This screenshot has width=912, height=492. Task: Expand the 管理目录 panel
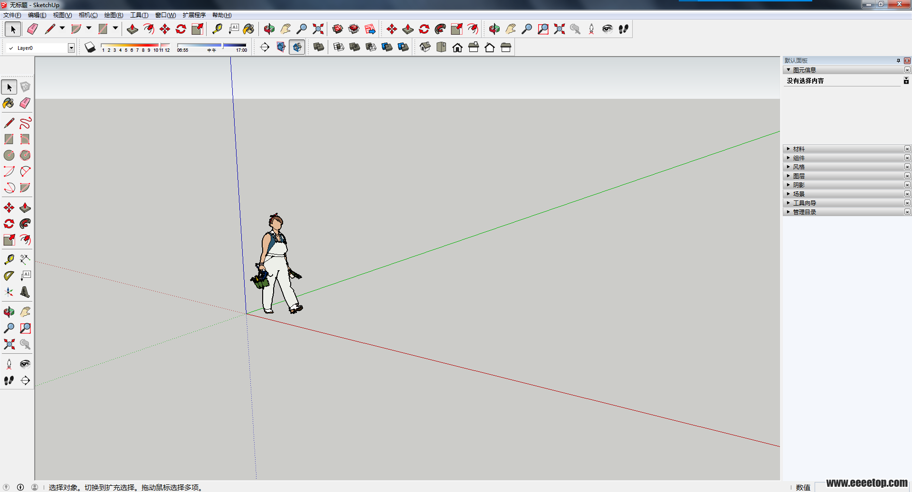(x=788, y=212)
